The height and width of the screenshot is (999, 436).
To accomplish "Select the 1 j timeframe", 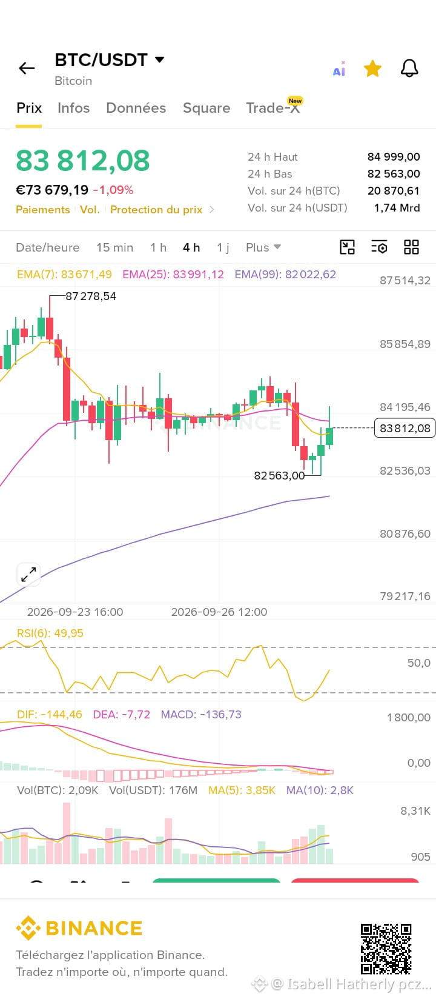I will tap(223, 247).
